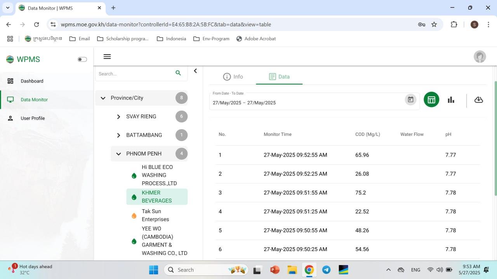This screenshot has width=497, height=279.
Task: Switch to the Info tab
Action: point(233,77)
